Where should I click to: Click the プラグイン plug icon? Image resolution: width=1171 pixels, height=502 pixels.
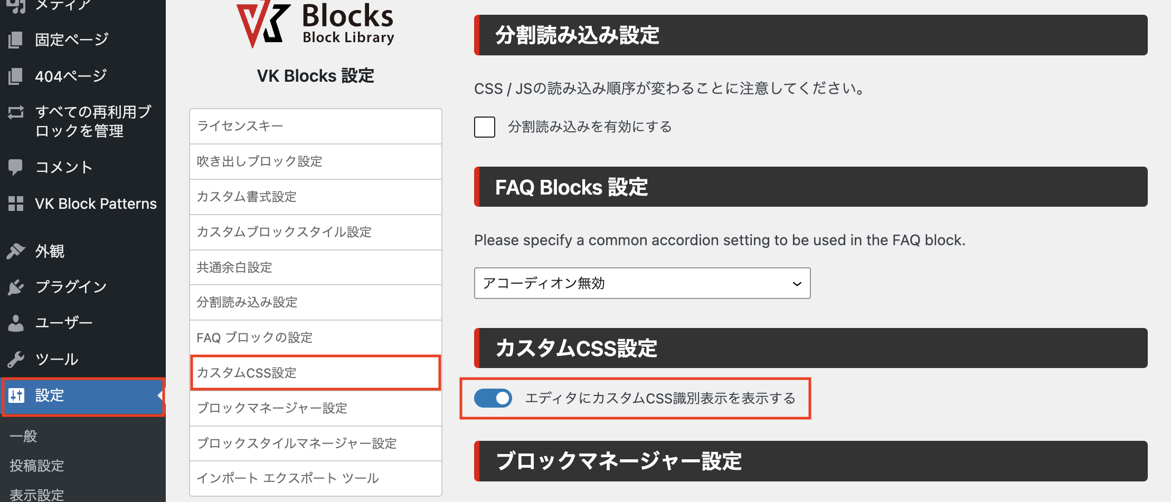[16, 287]
